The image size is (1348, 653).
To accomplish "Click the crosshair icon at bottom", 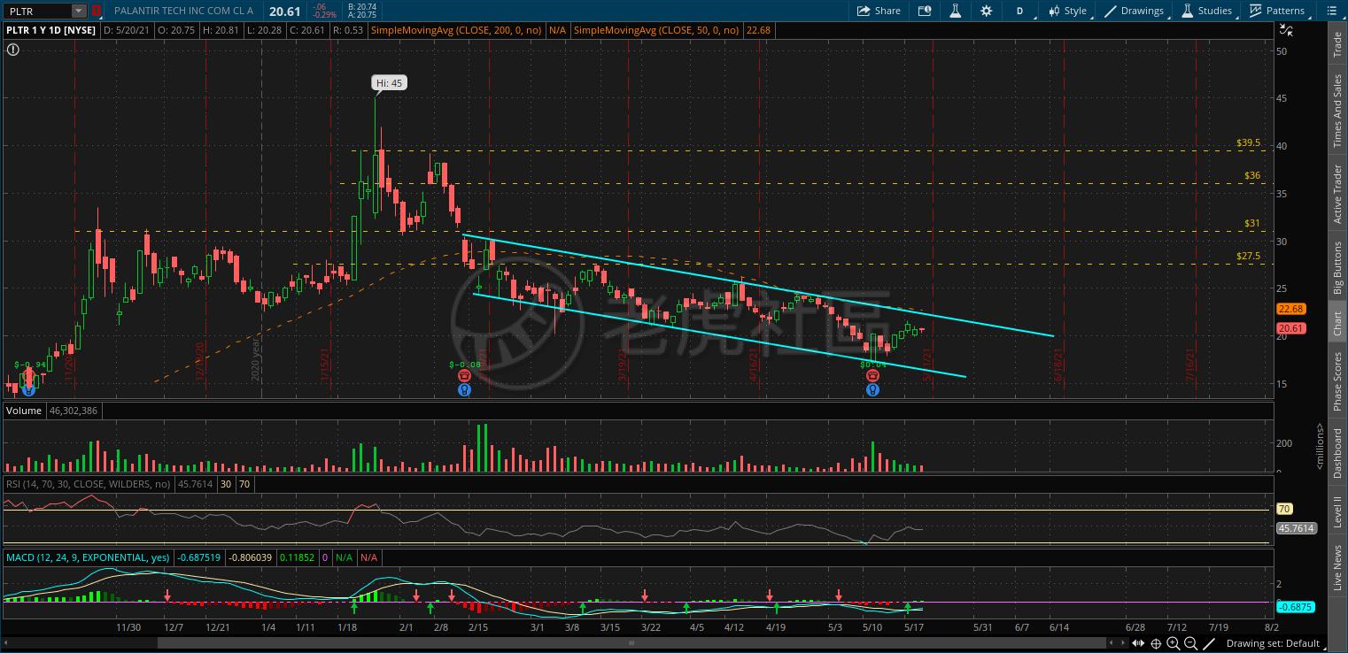I will coord(1156,643).
